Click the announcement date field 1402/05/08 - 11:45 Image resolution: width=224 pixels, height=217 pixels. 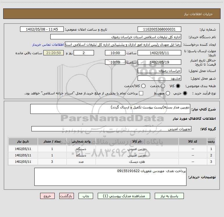(x=42, y=29)
